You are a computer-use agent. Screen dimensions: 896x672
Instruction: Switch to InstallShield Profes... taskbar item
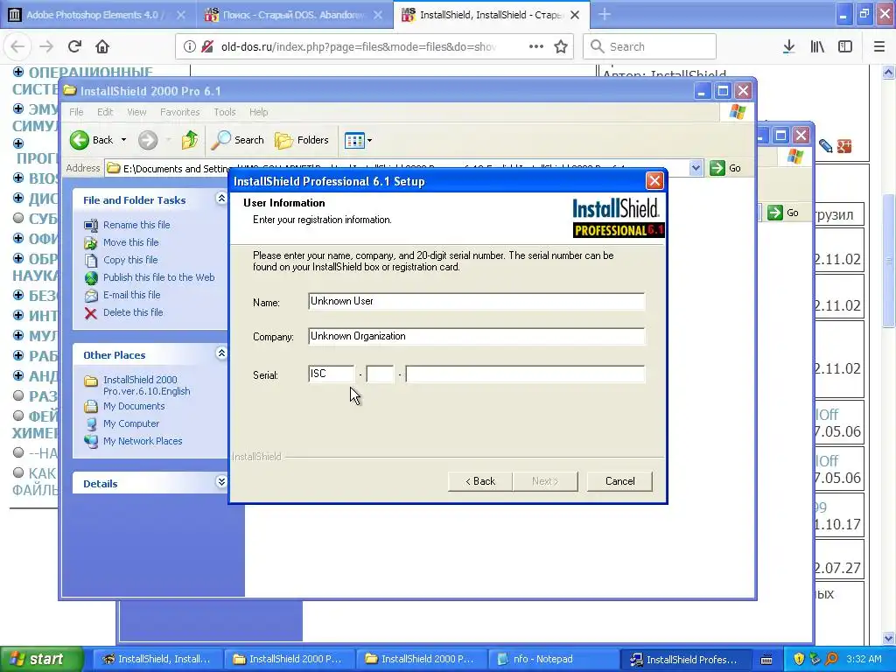tap(685, 659)
